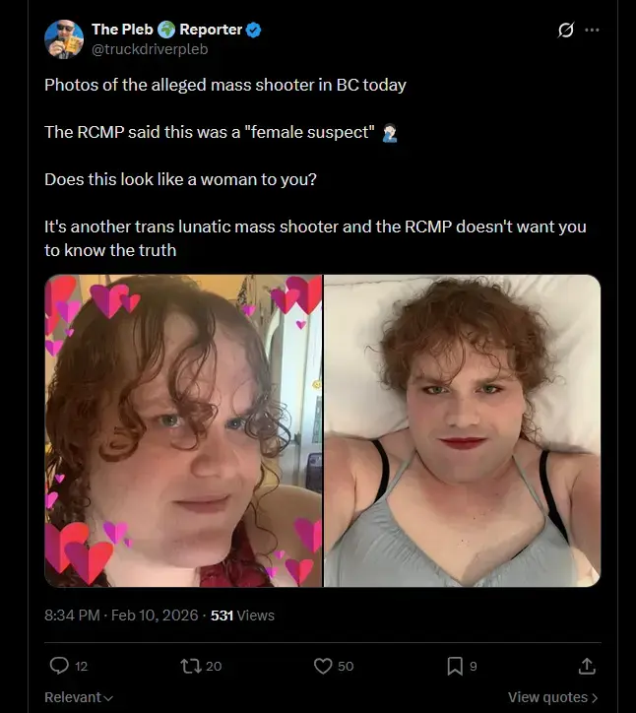The image size is (636, 713).
Task: Tap the share upload icon
Action: click(x=587, y=666)
